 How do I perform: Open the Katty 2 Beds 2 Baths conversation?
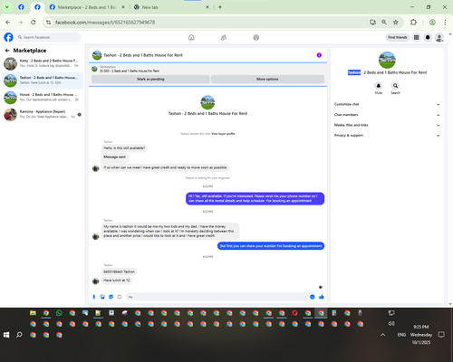coord(43,63)
